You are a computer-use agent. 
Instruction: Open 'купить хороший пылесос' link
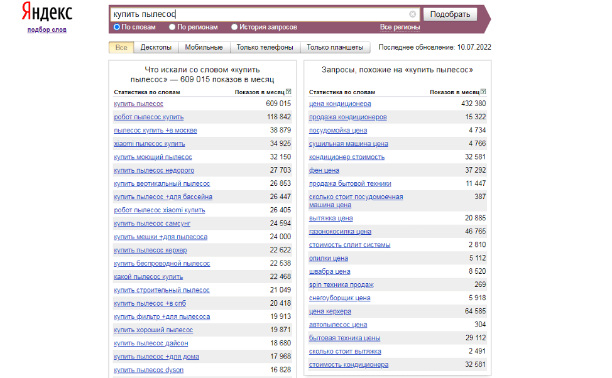click(153, 330)
